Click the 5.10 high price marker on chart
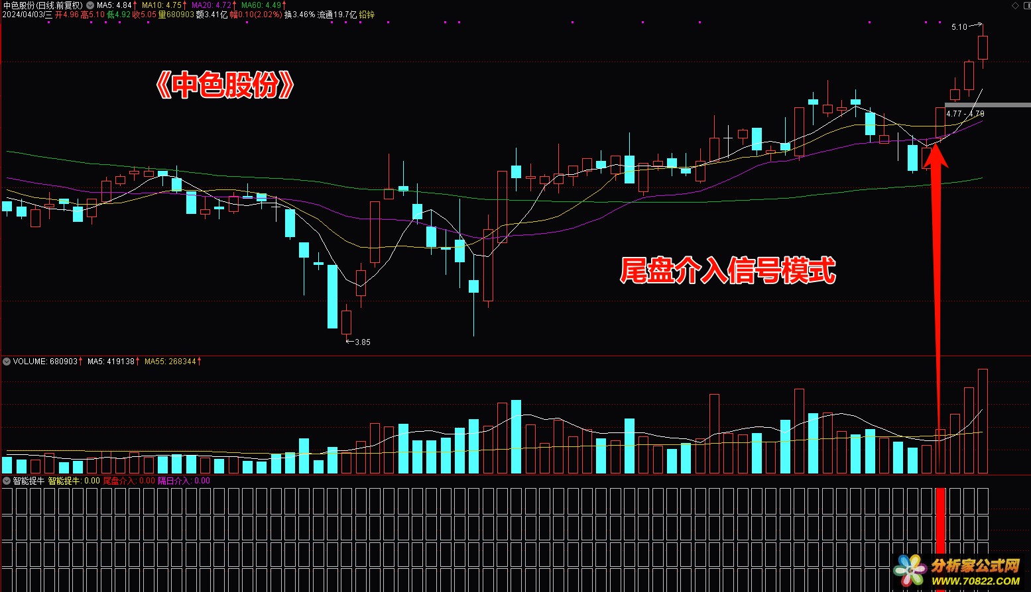The width and height of the screenshot is (1031, 592). tap(959, 27)
